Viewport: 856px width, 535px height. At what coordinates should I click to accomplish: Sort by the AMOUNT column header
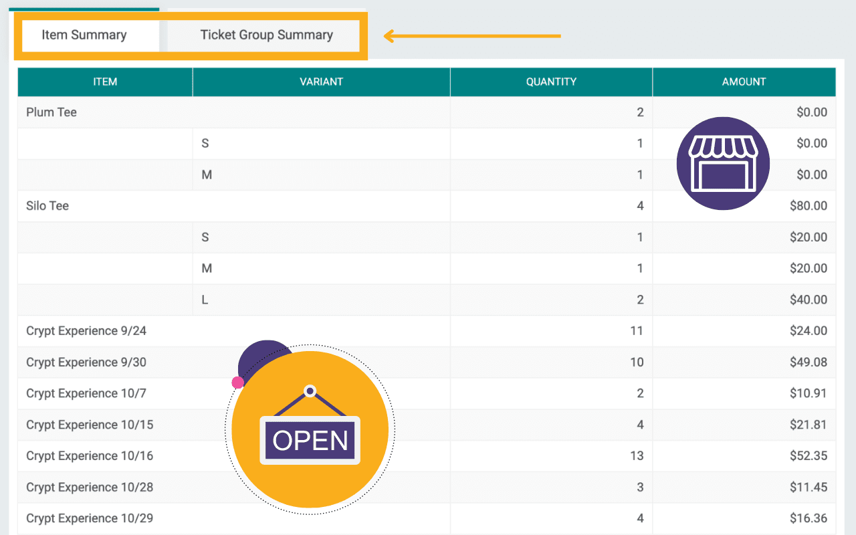[744, 82]
